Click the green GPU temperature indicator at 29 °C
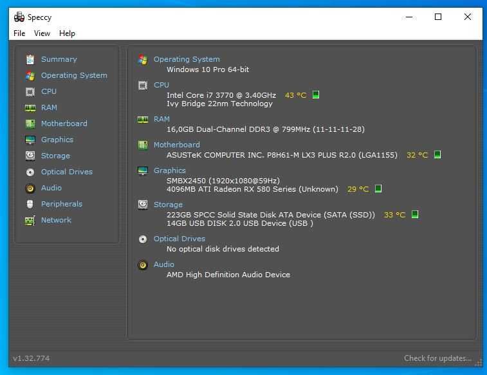 coord(378,188)
